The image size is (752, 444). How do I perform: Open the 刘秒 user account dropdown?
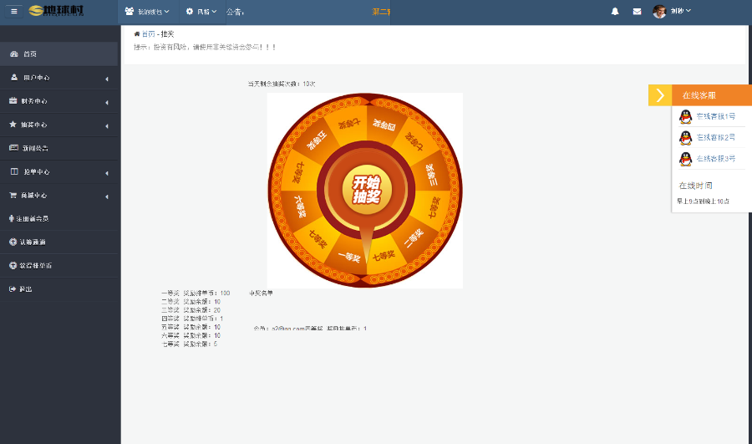(672, 11)
